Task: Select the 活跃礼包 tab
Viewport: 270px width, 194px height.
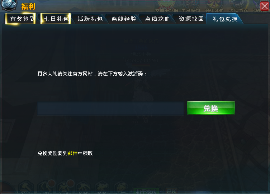Action: tap(90, 19)
